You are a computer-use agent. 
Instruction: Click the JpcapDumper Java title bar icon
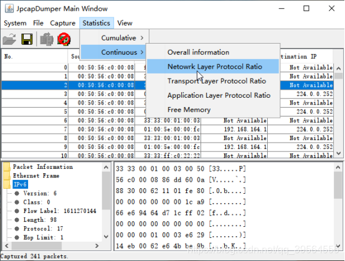[x=9, y=9]
